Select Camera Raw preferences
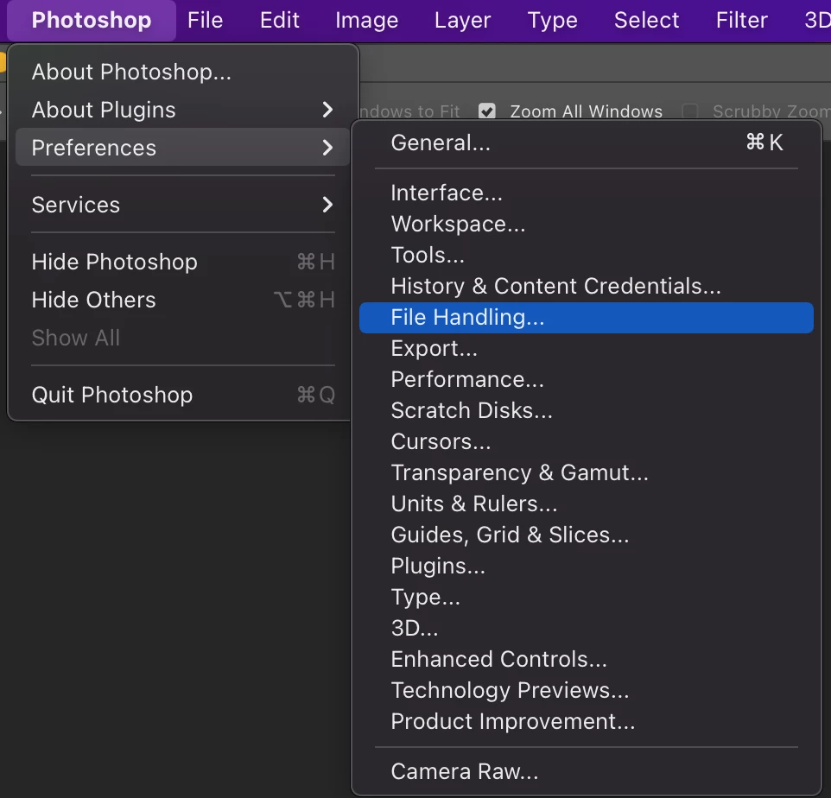 pyautogui.click(x=465, y=770)
